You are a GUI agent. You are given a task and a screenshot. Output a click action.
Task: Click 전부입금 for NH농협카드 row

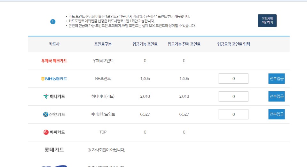(276, 79)
